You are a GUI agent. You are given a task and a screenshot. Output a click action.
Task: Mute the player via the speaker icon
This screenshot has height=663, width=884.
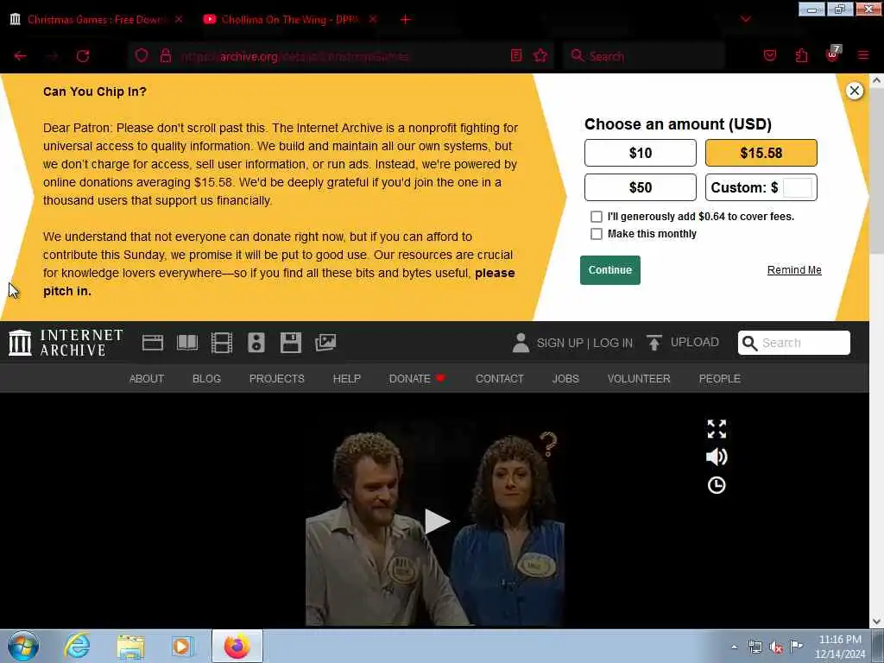(717, 457)
